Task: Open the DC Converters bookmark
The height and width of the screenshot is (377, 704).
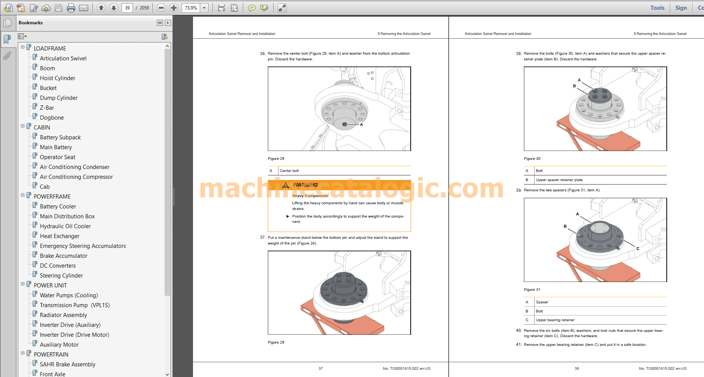Action: pos(58,266)
